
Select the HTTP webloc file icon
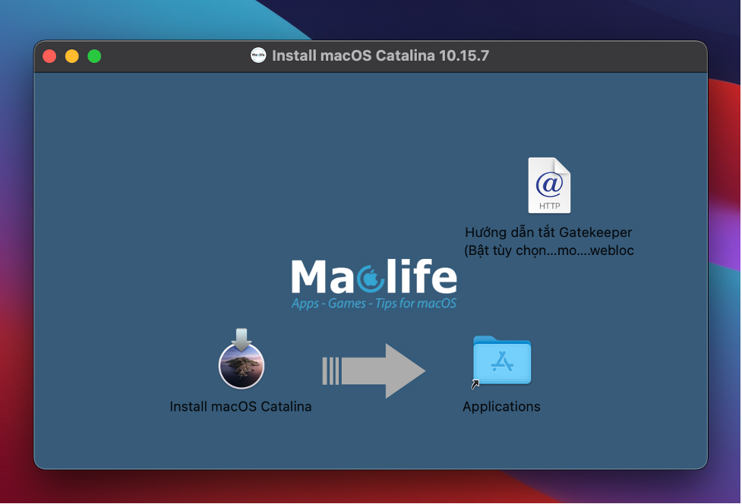(x=549, y=185)
